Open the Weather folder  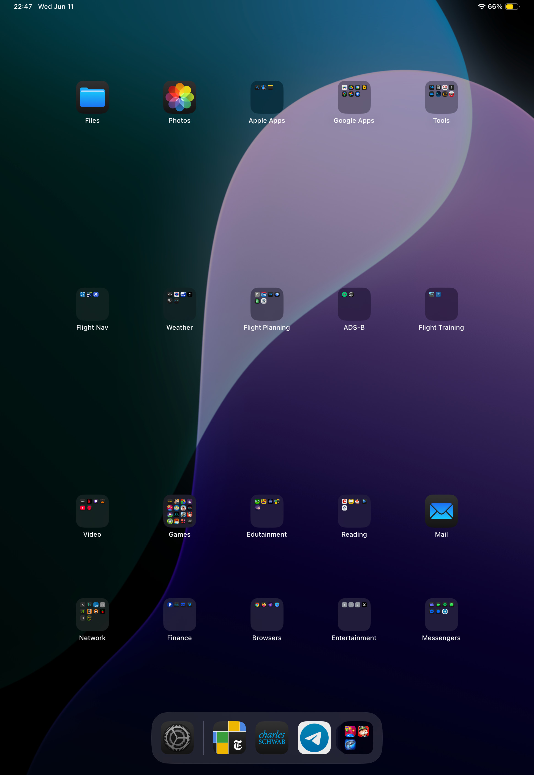coord(180,304)
